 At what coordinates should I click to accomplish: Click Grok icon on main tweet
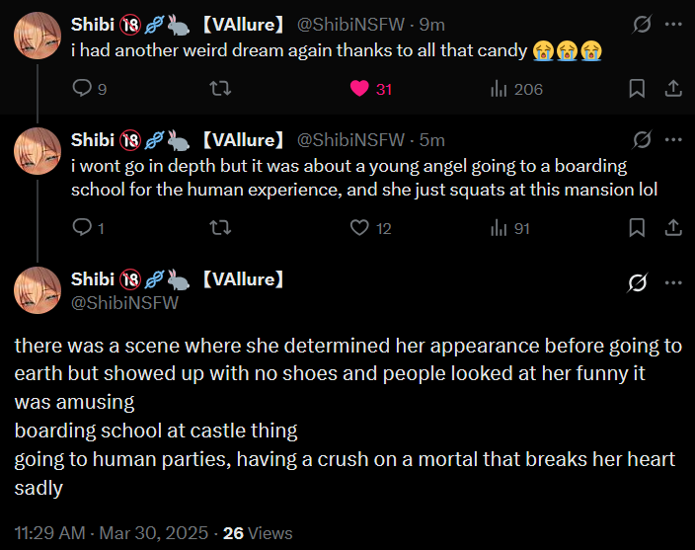coord(638,283)
